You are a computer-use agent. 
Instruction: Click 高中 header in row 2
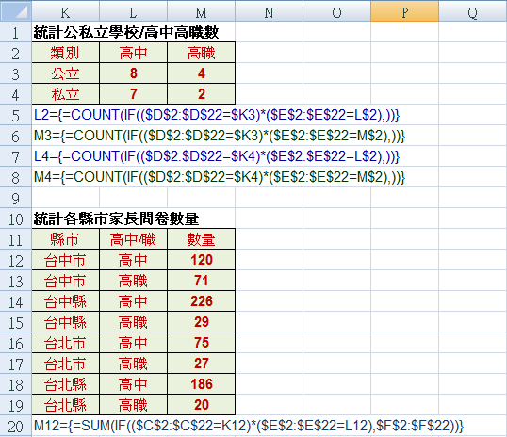click(x=133, y=53)
